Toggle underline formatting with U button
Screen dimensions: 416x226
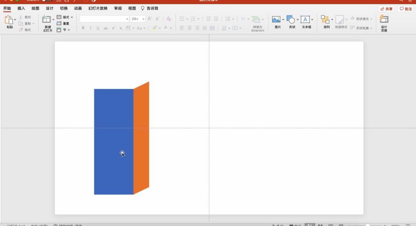[x=98, y=28]
